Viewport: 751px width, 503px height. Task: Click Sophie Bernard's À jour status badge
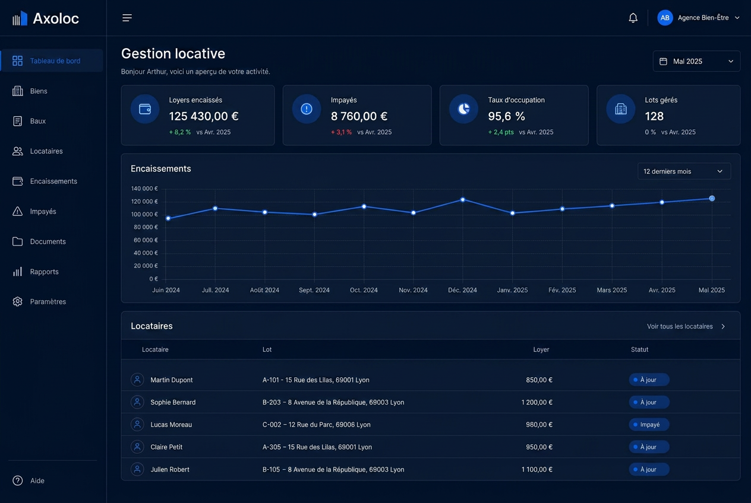[649, 402]
